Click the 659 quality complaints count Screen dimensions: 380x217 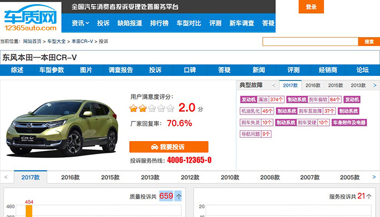(x=166, y=196)
